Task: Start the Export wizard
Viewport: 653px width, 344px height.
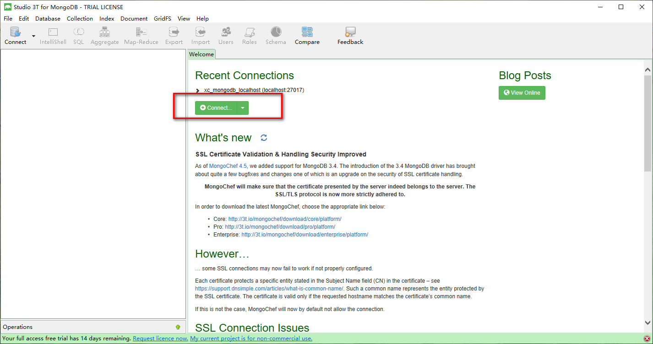Action: pyautogui.click(x=174, y=36)
